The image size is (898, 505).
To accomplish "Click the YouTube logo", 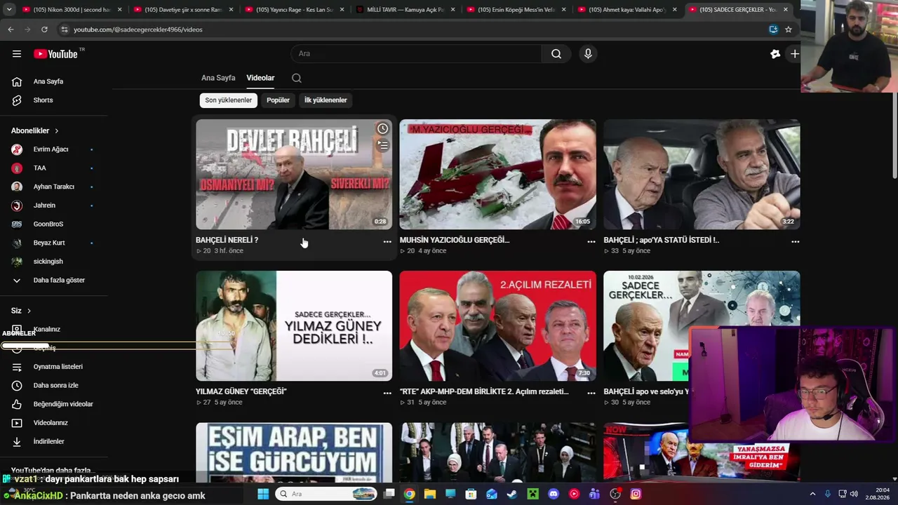I will point(55,54).
